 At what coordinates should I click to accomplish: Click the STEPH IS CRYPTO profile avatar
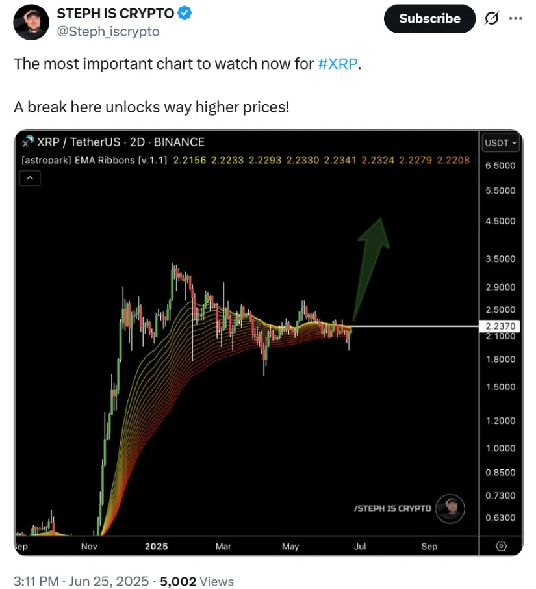[31, 21]
